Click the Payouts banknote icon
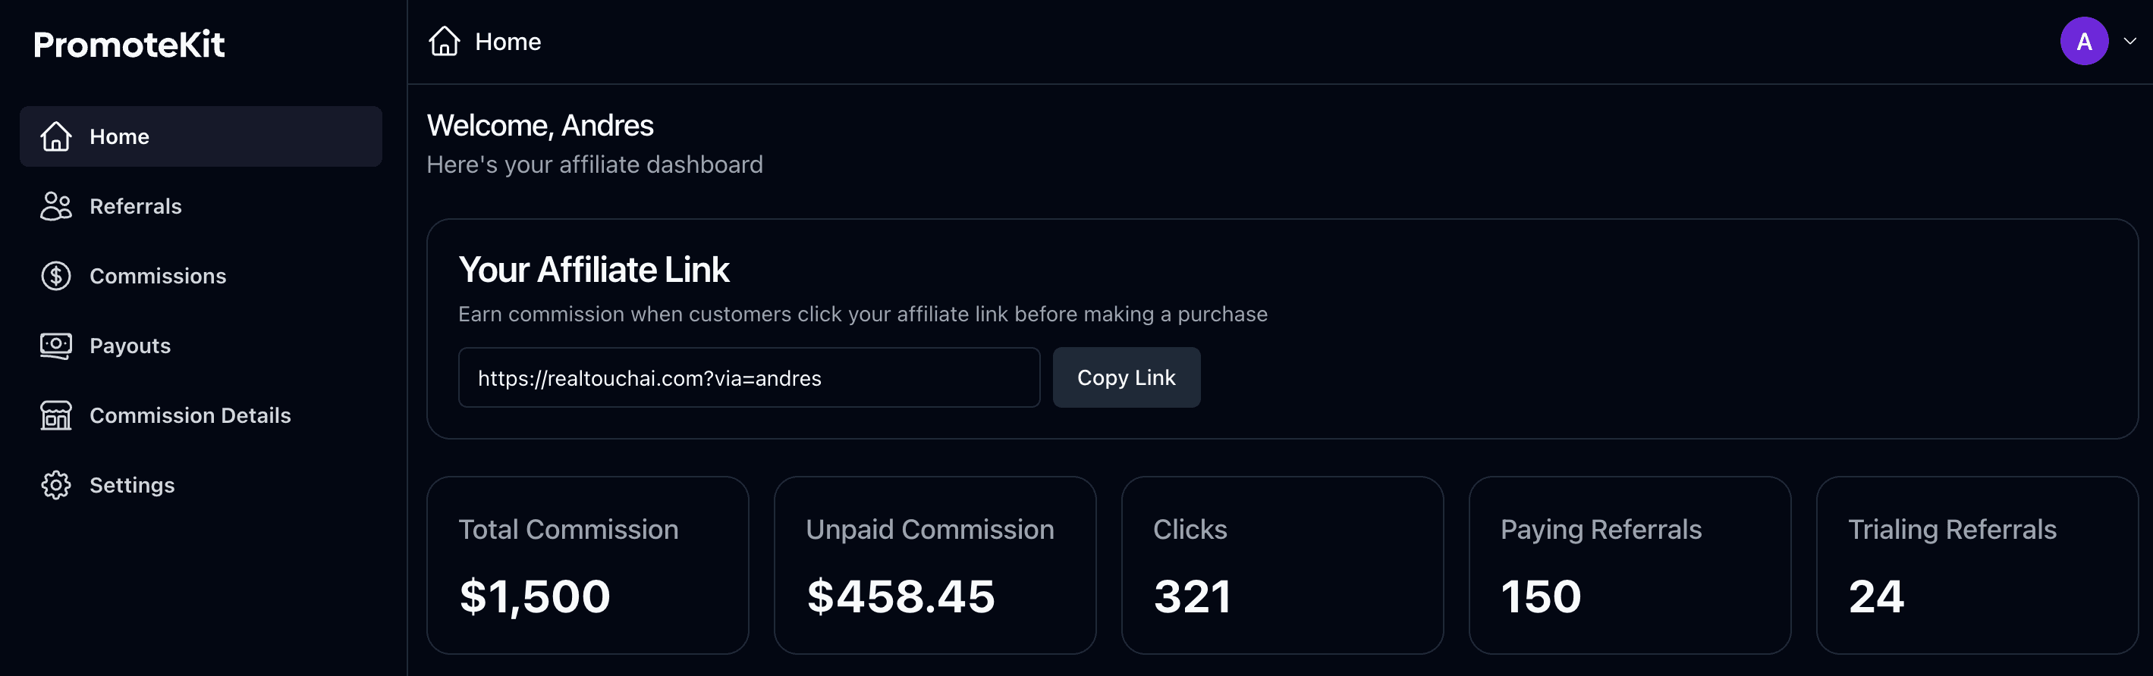The height and width of the screenshot is (676, 2153). click(55, 346)
